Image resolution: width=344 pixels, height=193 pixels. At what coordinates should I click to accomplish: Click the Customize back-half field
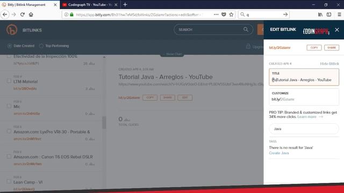(304, 96)
